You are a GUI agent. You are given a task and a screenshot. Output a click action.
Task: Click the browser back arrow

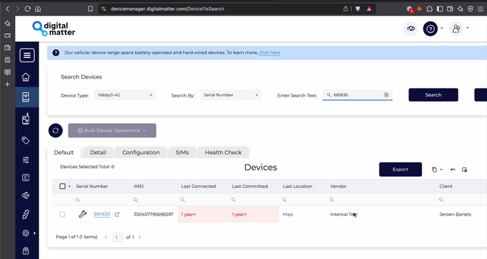(x=7, y=9)
